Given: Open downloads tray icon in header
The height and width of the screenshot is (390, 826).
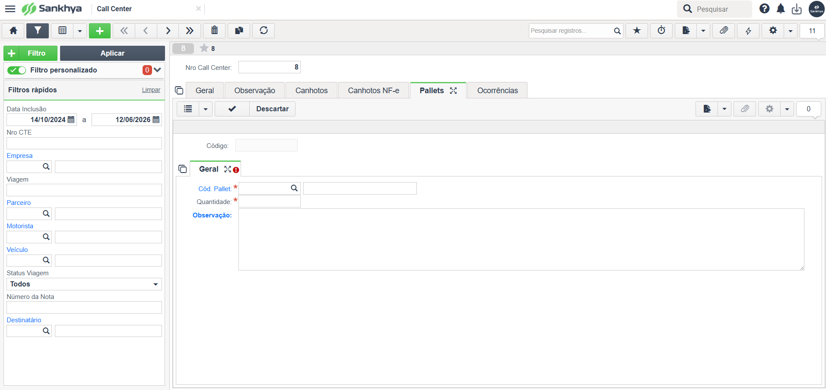Looking at the screenshot, I should point(797,9).
